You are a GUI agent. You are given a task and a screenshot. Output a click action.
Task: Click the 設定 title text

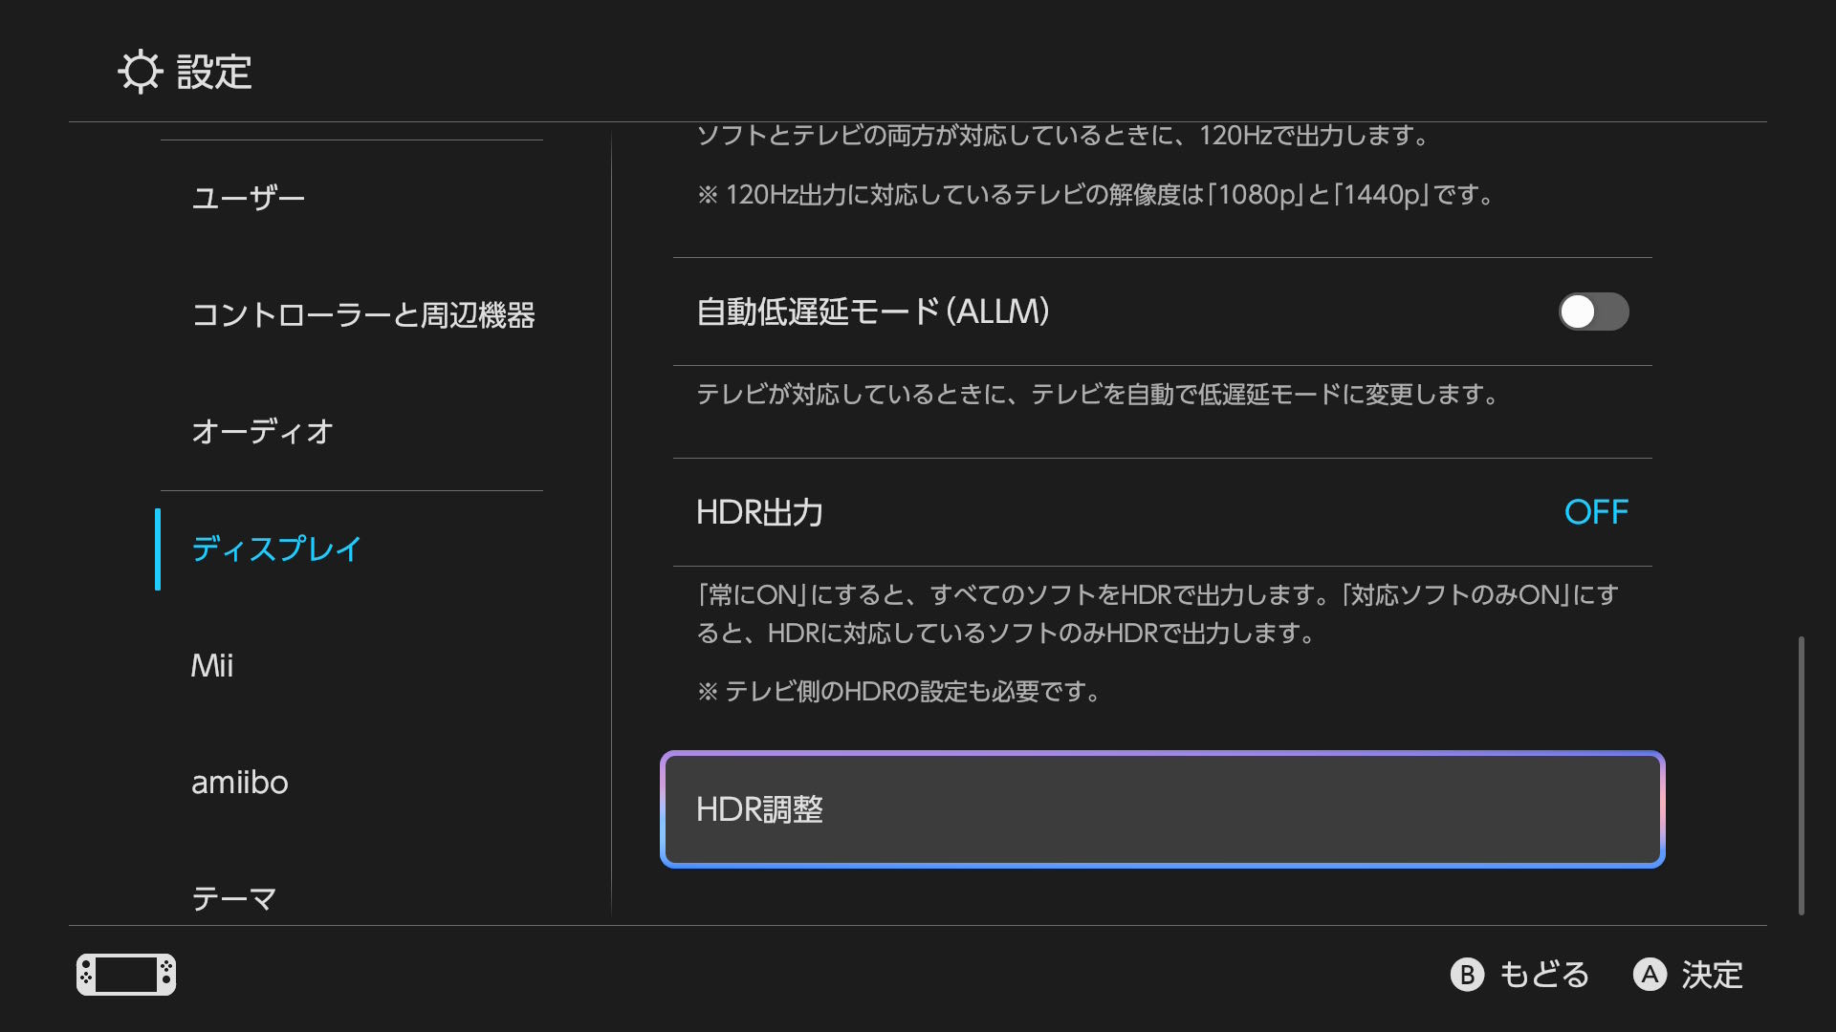(x=214, y=72)
